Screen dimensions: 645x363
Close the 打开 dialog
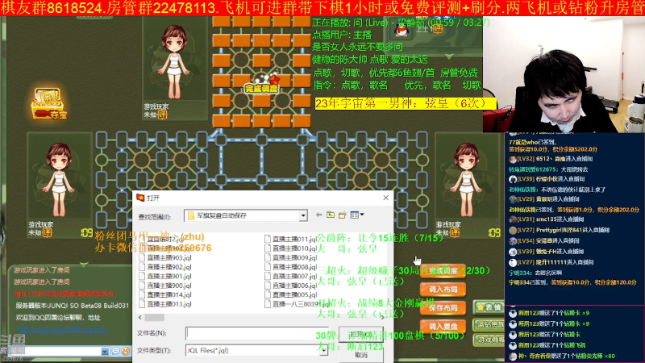tap(386, 198)
